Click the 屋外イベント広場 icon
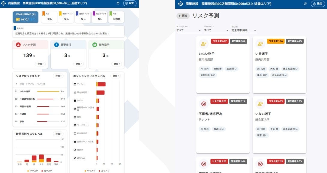Viewport: 327px width, 173px height. [75, 142]
